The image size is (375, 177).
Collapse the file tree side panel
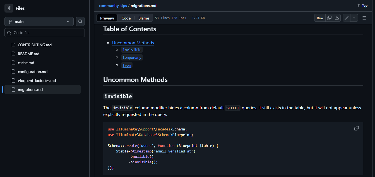click(9, 8)
